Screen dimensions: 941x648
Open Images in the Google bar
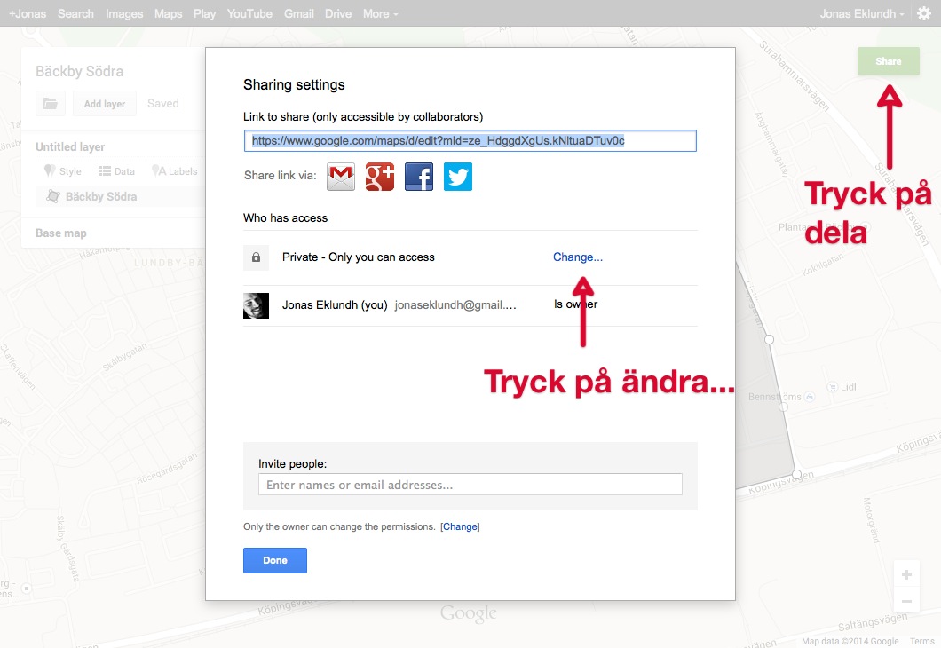point(124,13)
